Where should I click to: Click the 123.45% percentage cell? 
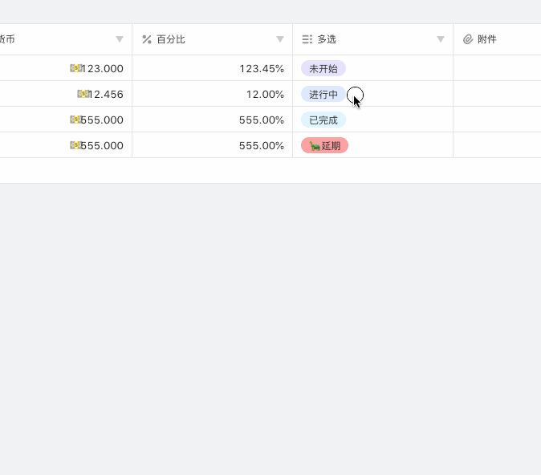(x=212, y=68)
